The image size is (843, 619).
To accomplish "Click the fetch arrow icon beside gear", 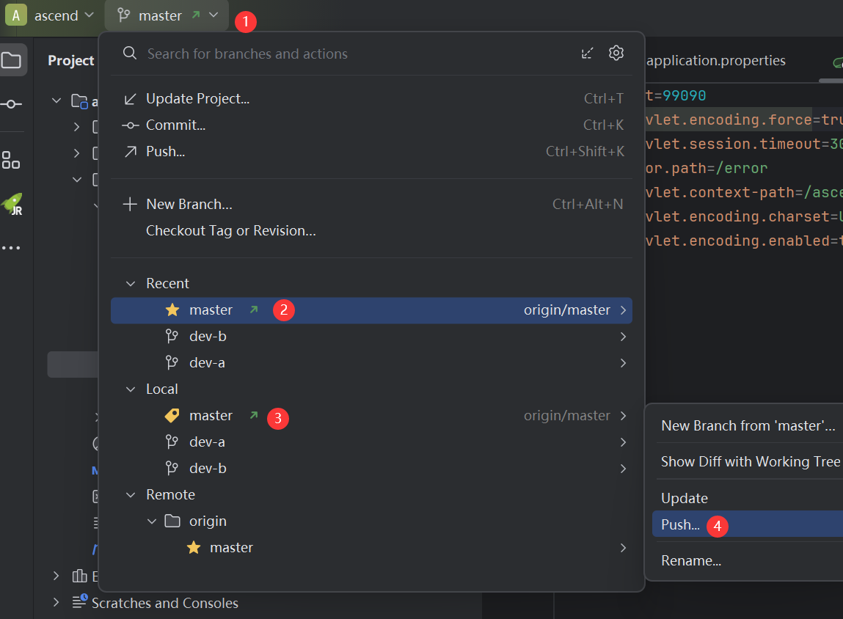I will (x=587, y=53).
